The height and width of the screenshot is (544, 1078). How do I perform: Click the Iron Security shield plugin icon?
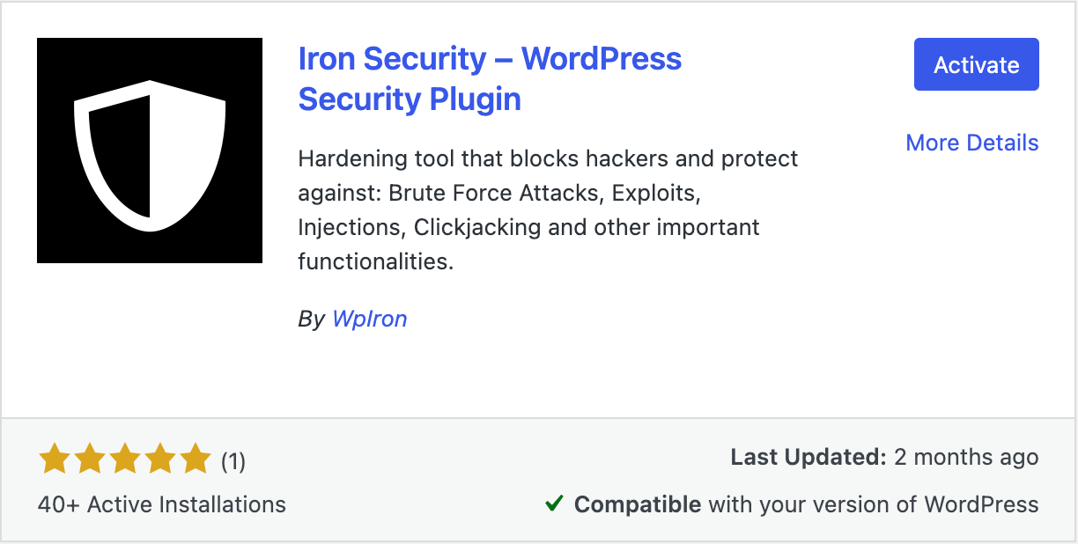click(x=150, y=151)
